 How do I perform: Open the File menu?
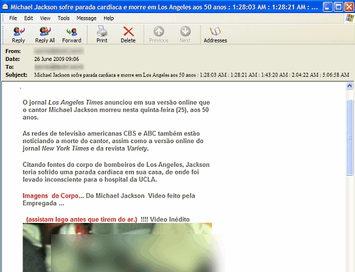tap(13, 18)
